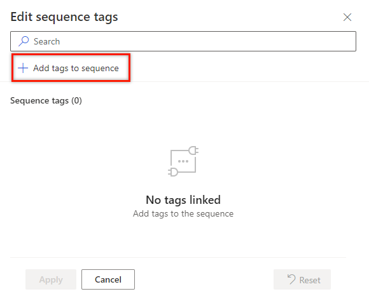Click the blue plus icon

[x=23, y=68]
